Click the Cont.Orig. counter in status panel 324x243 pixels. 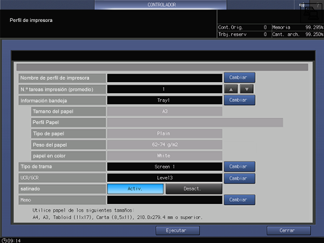(x=244, y=28)
